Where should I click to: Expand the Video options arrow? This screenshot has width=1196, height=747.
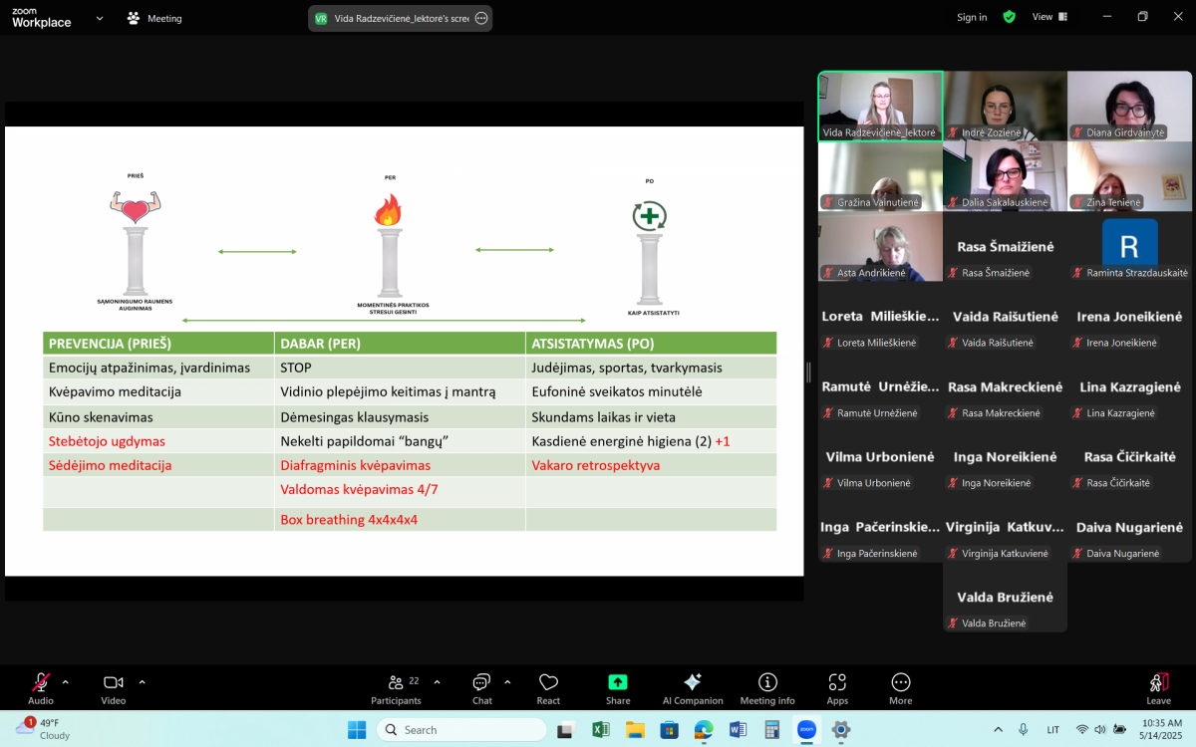(x=142, y=682)
